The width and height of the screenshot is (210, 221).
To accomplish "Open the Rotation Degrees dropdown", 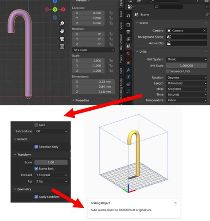I will pos(187,78).
